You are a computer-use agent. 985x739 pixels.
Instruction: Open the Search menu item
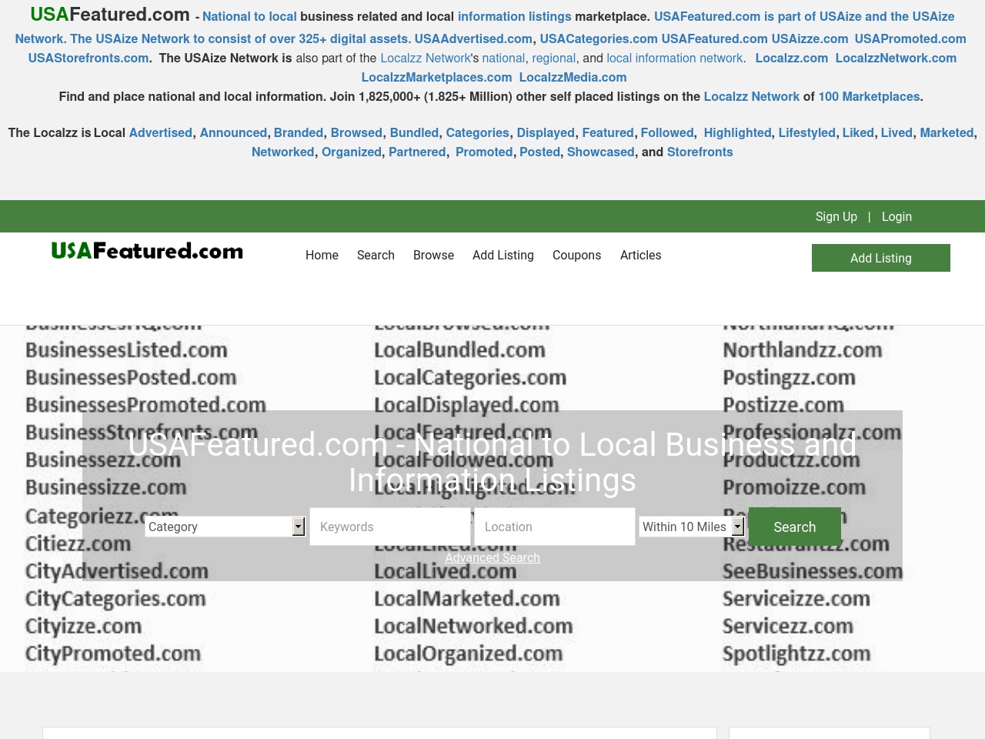[376, 255]
